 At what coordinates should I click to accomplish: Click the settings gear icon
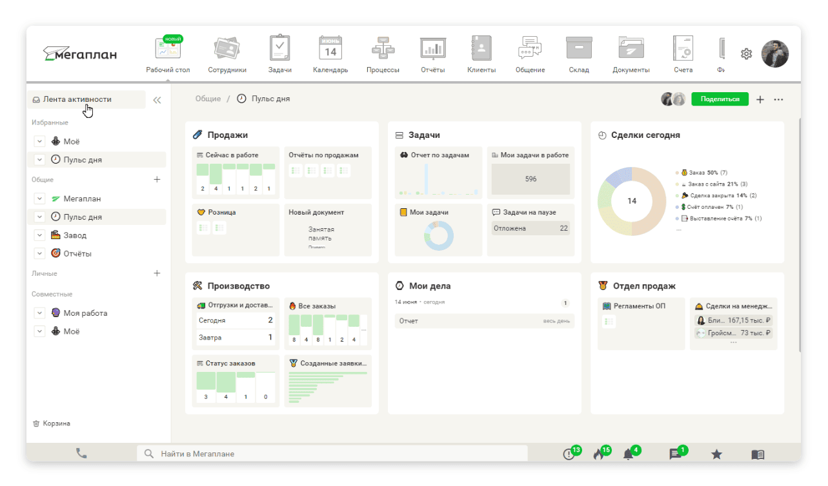click(x=746, y=54)
